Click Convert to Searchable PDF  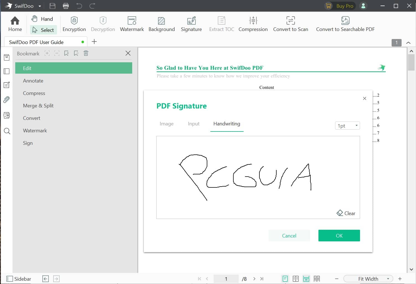(345, 24)
